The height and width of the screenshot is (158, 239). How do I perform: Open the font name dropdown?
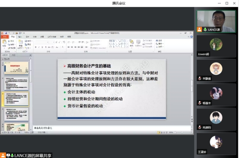tap(48, 42)
